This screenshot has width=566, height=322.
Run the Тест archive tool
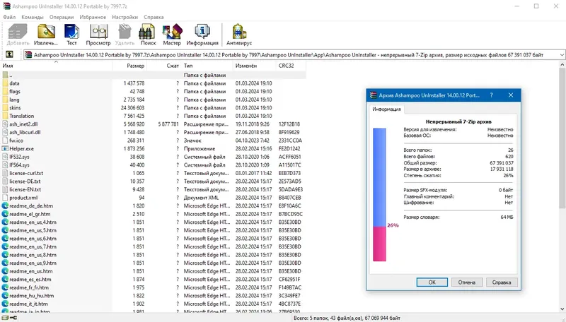(71, 35)
